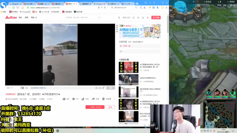237x133 pixels.
Task: Open the dropdown arrow next to the undo icon
Action: coord(20,7)
